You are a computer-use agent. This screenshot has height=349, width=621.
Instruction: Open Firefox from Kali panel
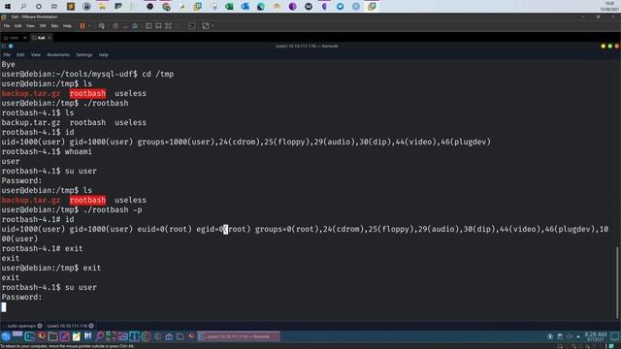(41, 336)
